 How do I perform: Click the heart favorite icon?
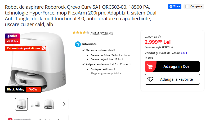pos(150,79)
